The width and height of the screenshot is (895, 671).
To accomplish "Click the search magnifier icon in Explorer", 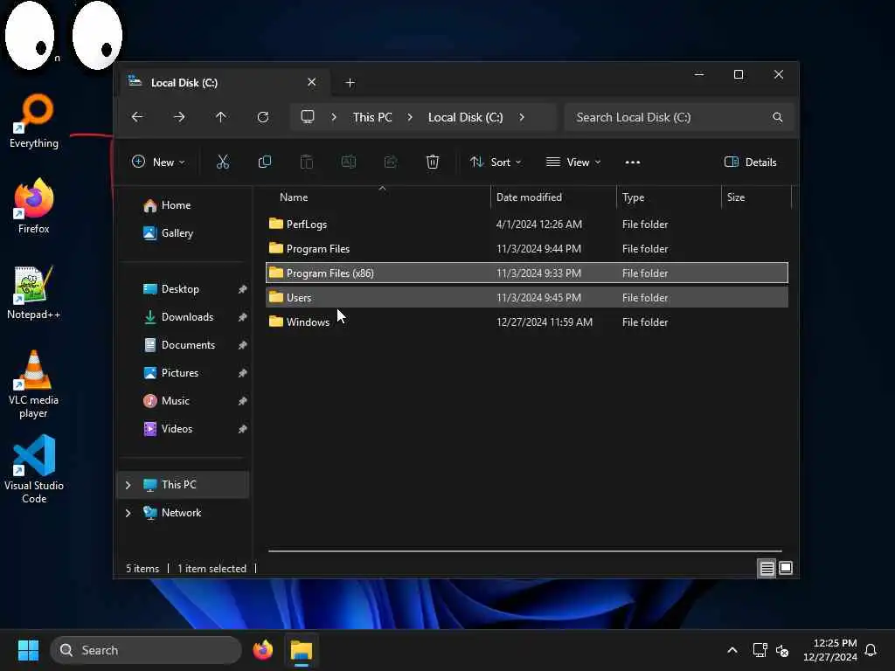I will point(777,117).
